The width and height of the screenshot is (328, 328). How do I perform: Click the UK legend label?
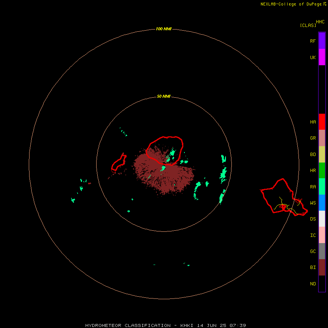click(313, 58)
